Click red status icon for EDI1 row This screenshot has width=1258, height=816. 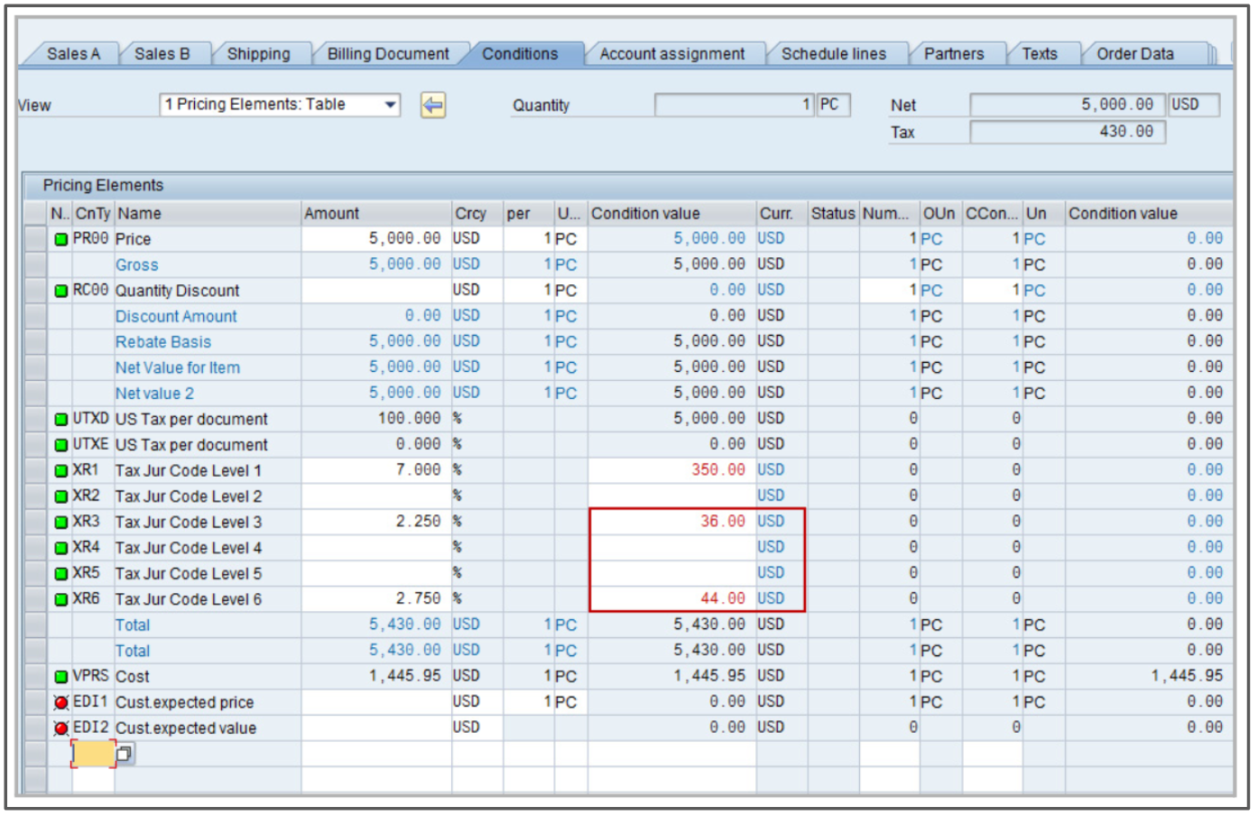(60, 702)
